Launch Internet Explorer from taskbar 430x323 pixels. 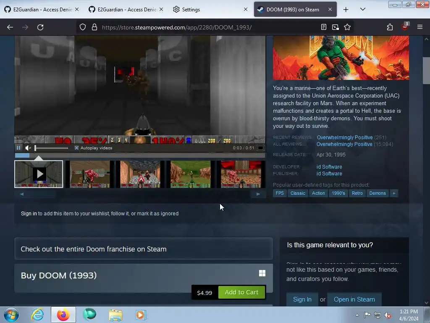37,315
